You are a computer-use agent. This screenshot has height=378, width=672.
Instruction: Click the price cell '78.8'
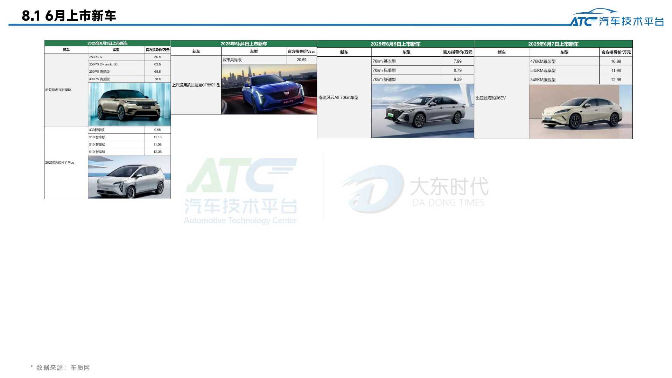pos(157,79)
